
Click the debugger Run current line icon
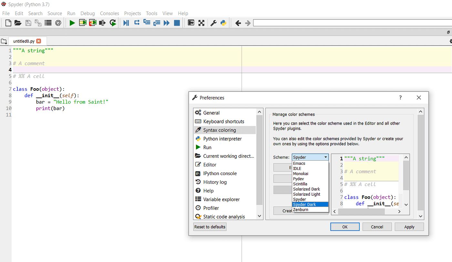click(x=137, y=23)
